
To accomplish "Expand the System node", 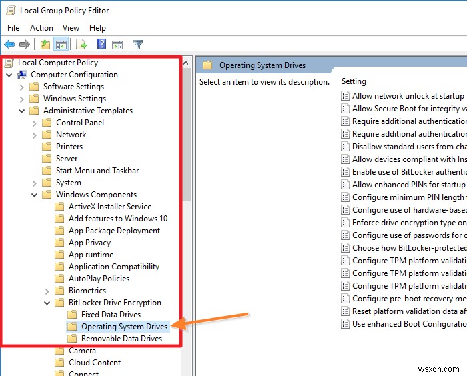I will click(x=34, y=183).
